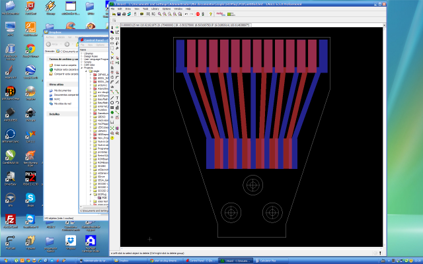Expand the Libraries tree node
The width and height of the screenshot is (423, 264).
81,53
